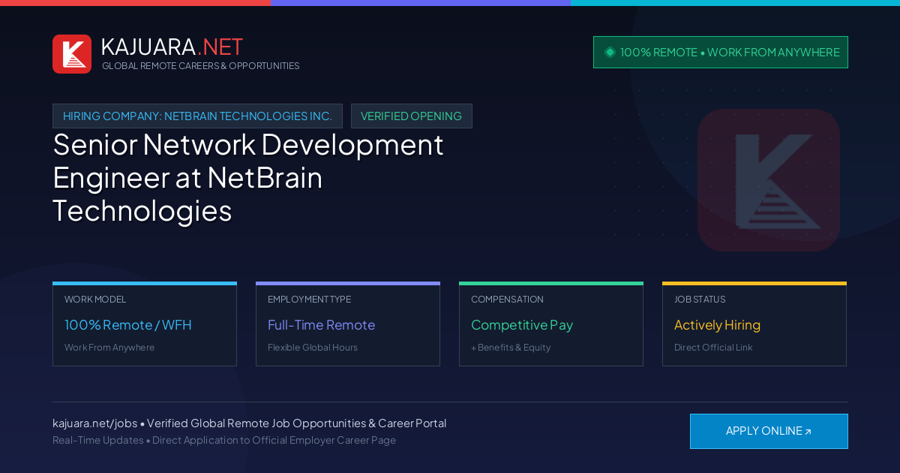Select the Hiring Company NetBrain Technologies tag
The width and height of the screenshot is (900, 473).
197,116
